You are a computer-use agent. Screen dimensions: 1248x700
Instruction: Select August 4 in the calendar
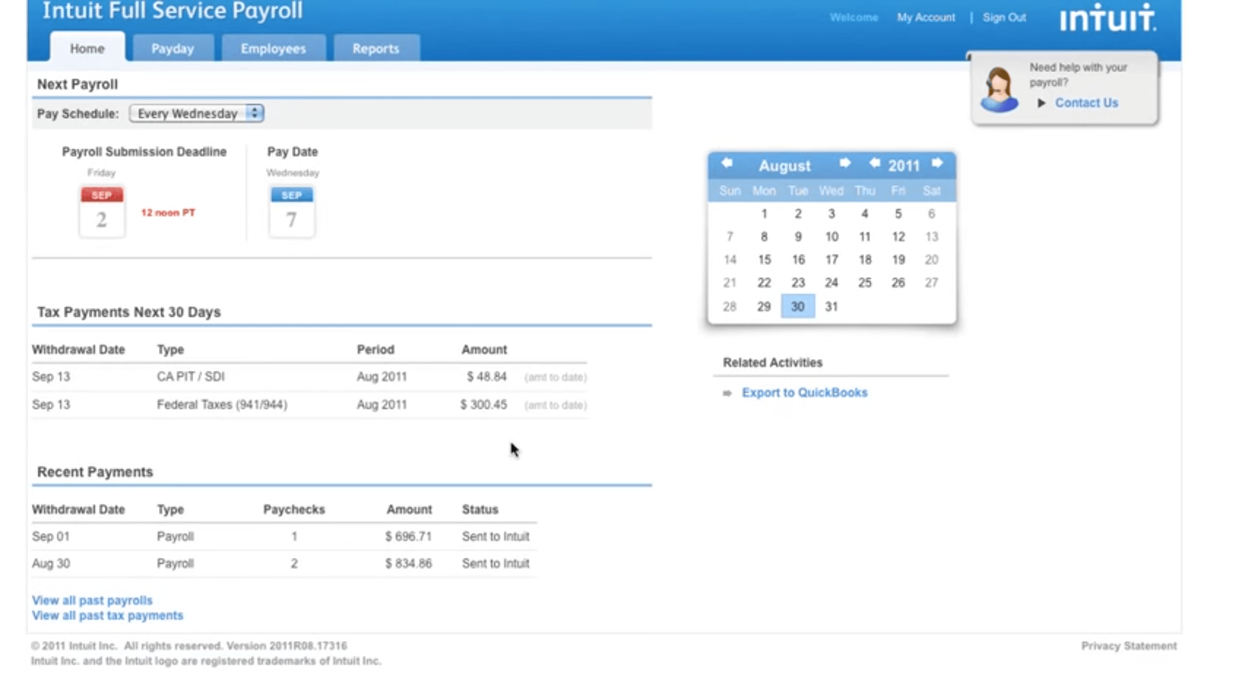864,213
